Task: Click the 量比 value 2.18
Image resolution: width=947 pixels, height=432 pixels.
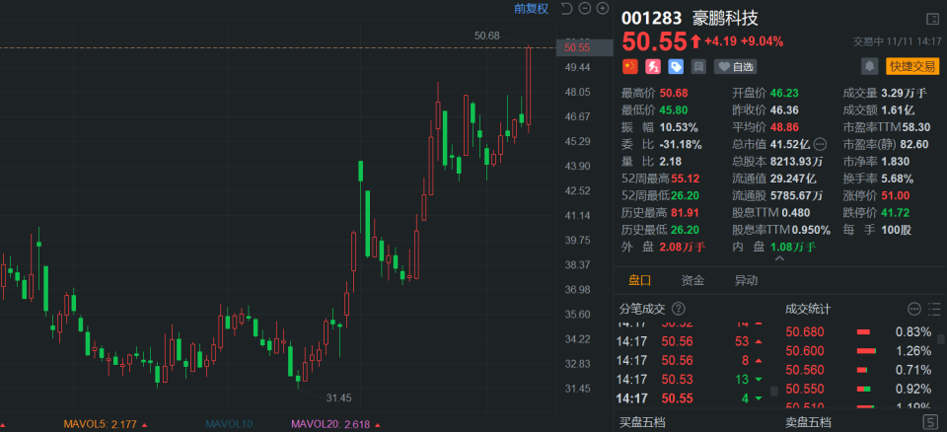Action: pos(671,162)
